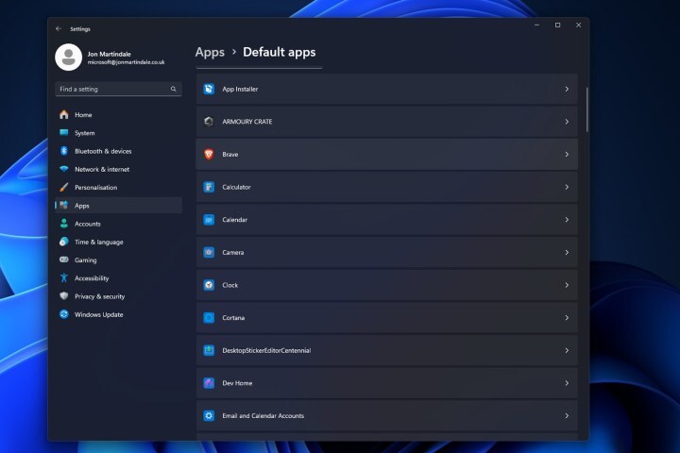
Task: Open the System settings page
Action: click(118, 133)
